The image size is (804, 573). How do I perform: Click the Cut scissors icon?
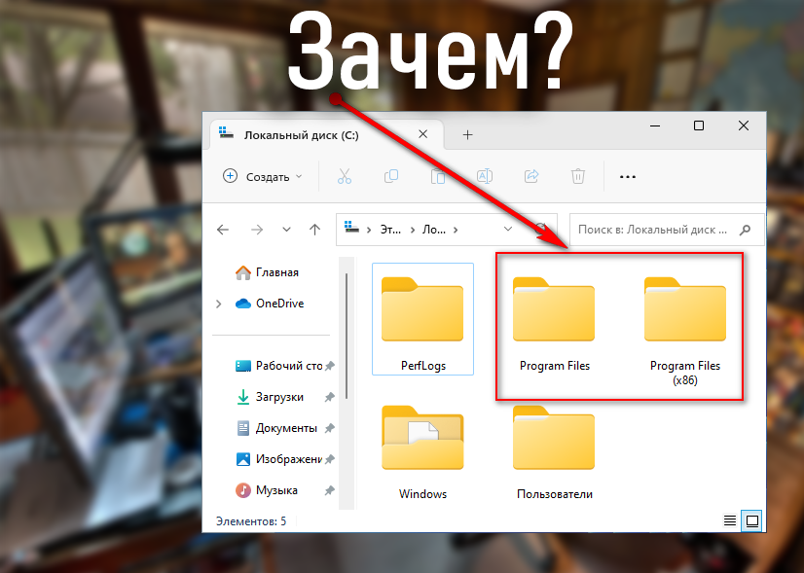(x=345, y=176)
